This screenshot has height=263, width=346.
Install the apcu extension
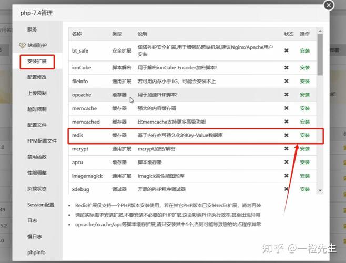coord(305,163)
